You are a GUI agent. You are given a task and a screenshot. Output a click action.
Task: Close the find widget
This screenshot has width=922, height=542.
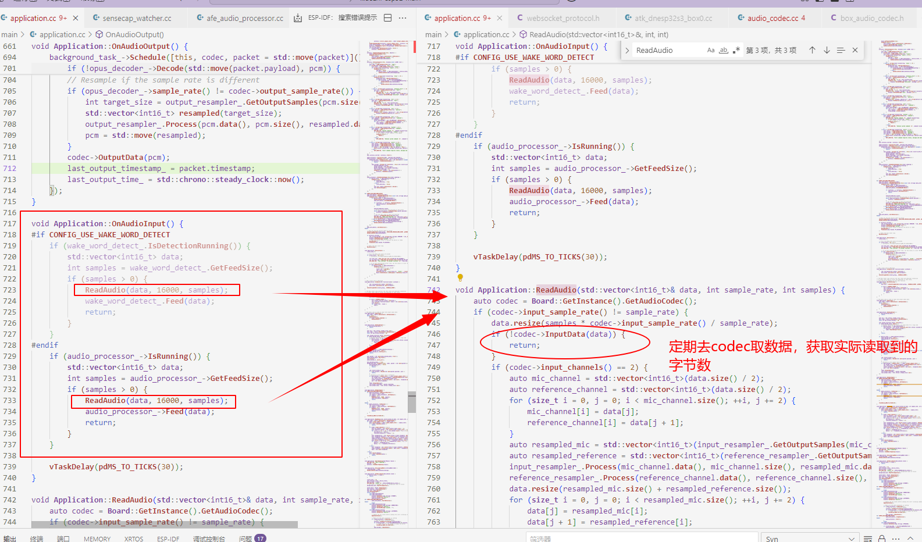tap(855, 50)
